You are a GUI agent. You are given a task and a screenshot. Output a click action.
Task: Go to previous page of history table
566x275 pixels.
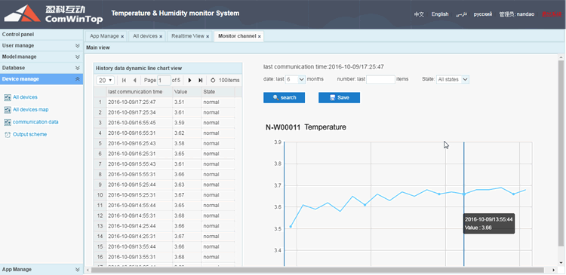point(134,80)
